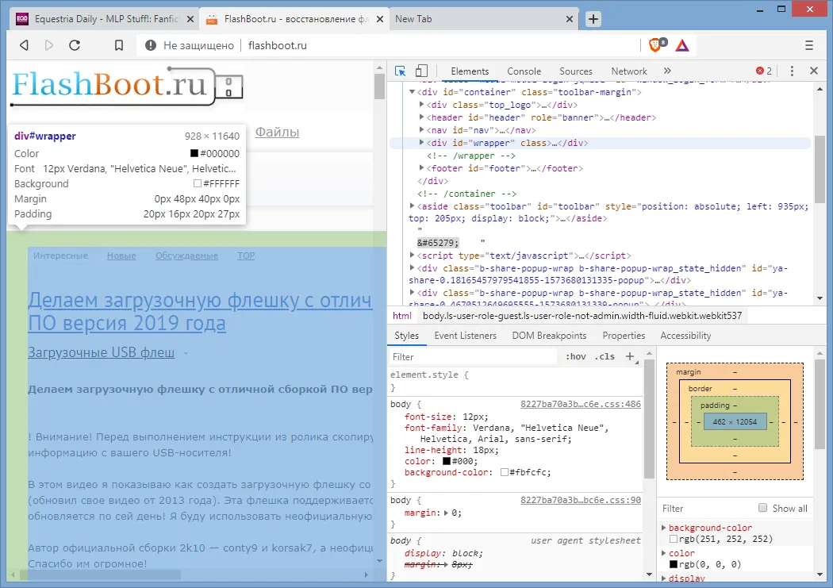The height and width of the screenshot is (588, 833).
Task: Open the red error count indicator
Action: point(764,71)
